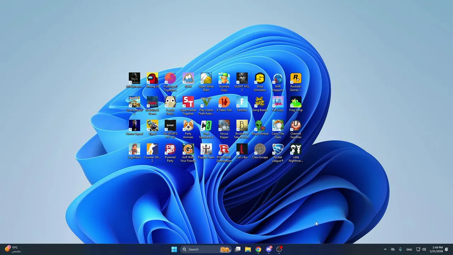Open the Carry The Glass shortcut
Image resolution: width=453 pixels, height=255 pixels.
[278, 129]
